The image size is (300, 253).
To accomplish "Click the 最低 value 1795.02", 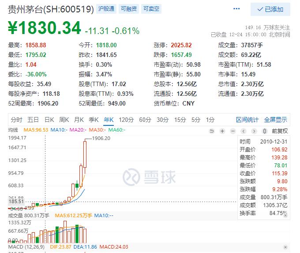I will click(36, 55).
